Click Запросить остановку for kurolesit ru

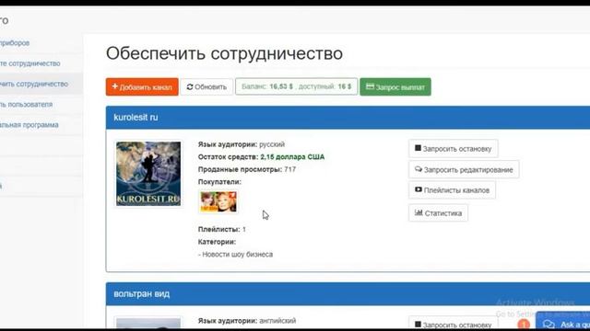(x=454, y=149)
